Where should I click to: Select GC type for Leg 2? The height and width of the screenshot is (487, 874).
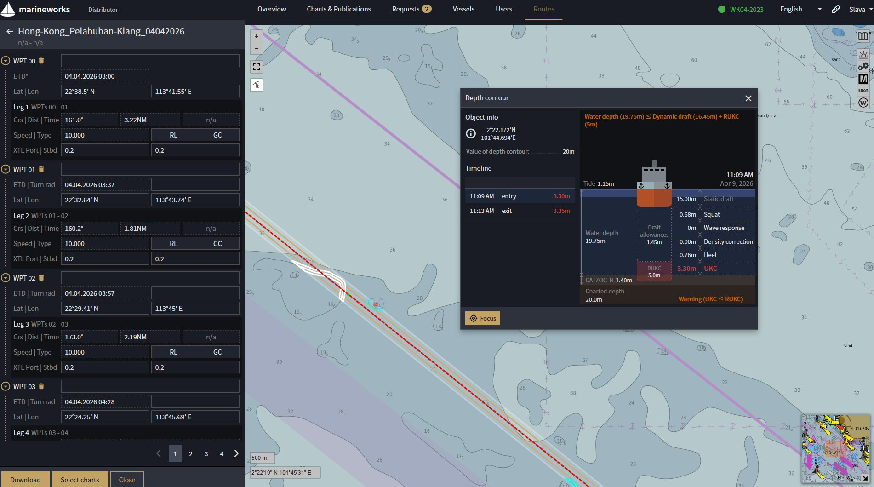217,244
